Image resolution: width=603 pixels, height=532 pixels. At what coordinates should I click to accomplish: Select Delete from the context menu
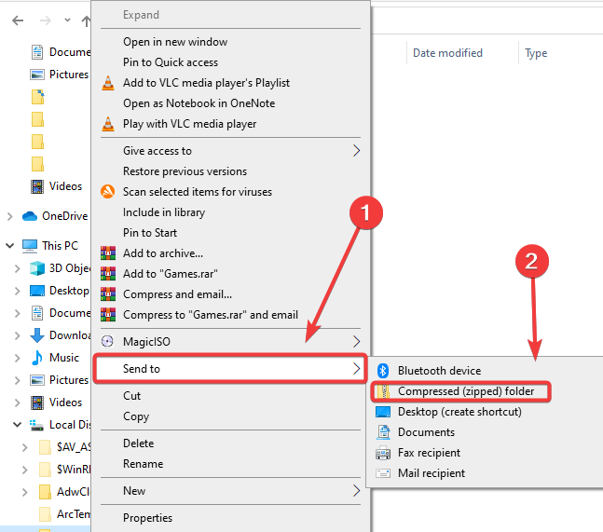pos(138,443)
